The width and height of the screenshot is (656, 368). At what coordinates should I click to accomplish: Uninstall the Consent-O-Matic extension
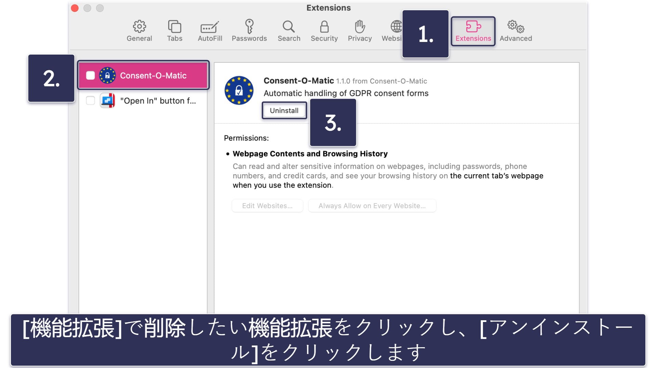pos(284,111)
